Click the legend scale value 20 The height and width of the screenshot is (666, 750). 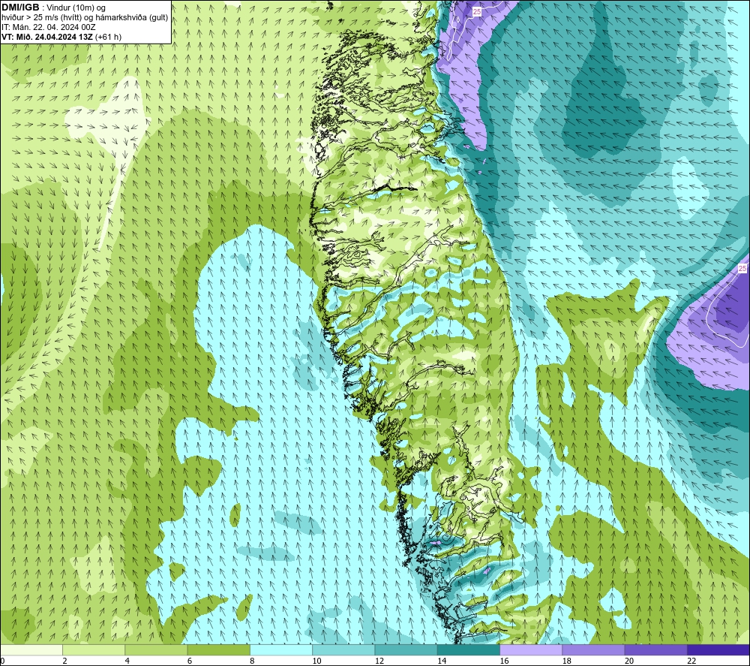[x=629, y=661]
